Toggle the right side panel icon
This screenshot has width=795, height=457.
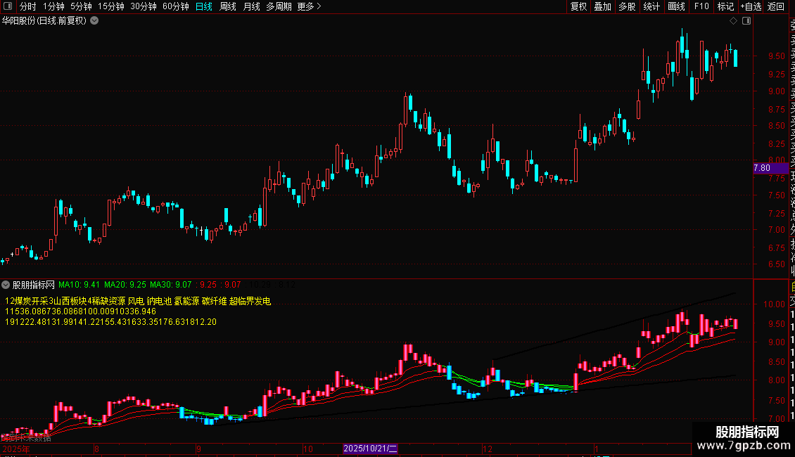(x=746, y=21)
